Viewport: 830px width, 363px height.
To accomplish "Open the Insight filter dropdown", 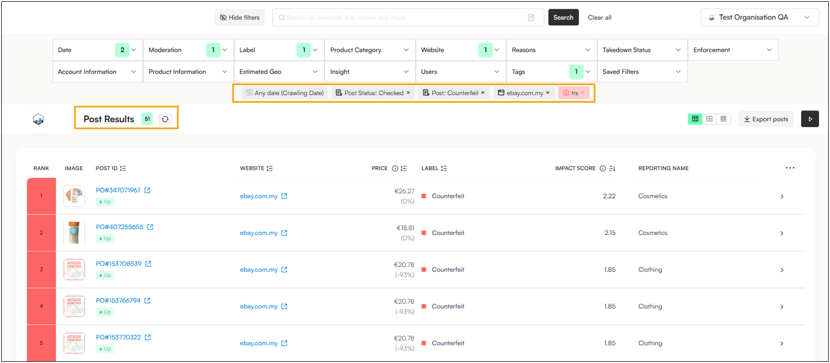I will pyautogui.click(x=370, y=72).
